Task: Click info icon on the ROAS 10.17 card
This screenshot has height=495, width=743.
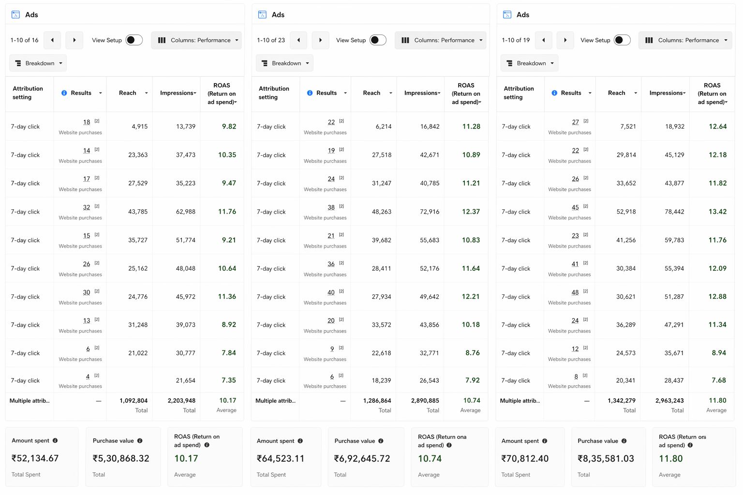Action: point(207,445)
